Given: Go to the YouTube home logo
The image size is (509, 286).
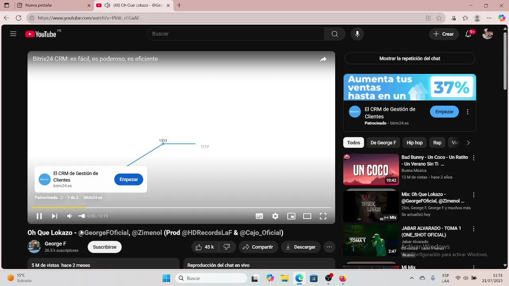Looking at the screenshot, I should coord(41,34).
